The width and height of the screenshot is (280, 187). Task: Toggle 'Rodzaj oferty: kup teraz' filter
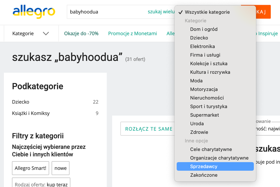pos(41,183)
